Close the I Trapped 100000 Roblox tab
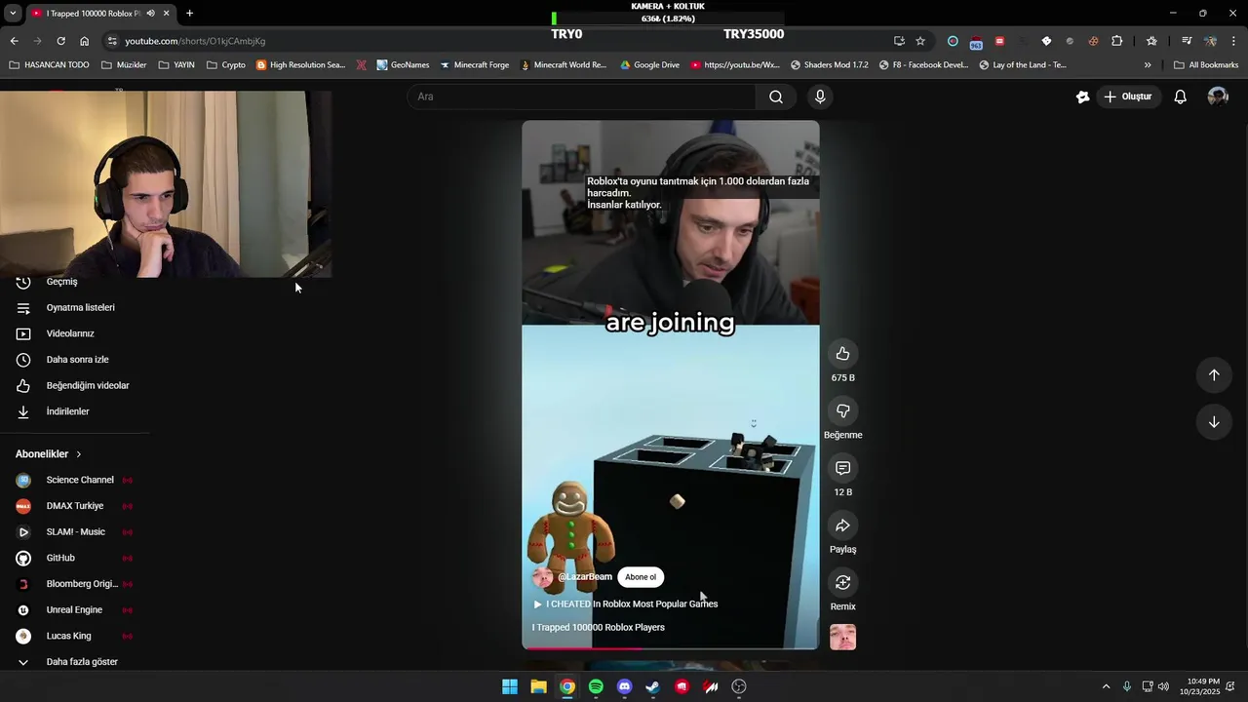This screenshot has height=702, width=1248. [x=166, y=14]
